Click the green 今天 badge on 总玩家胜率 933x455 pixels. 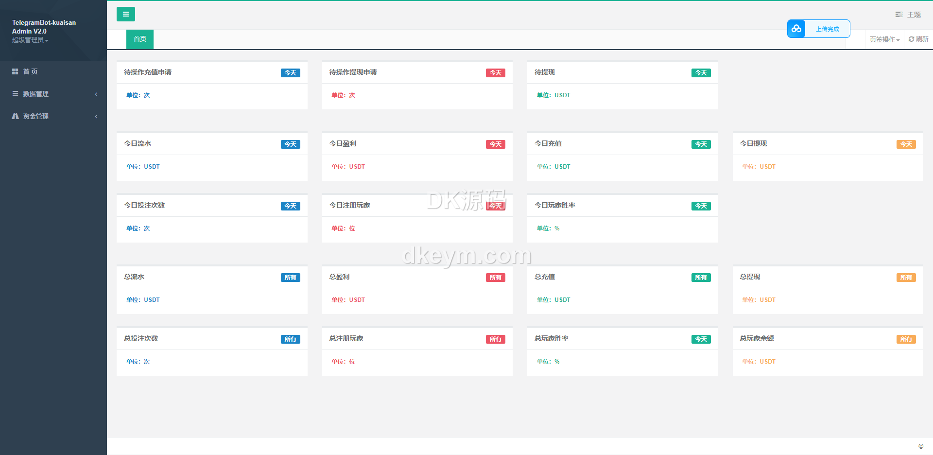coord(701,339)
